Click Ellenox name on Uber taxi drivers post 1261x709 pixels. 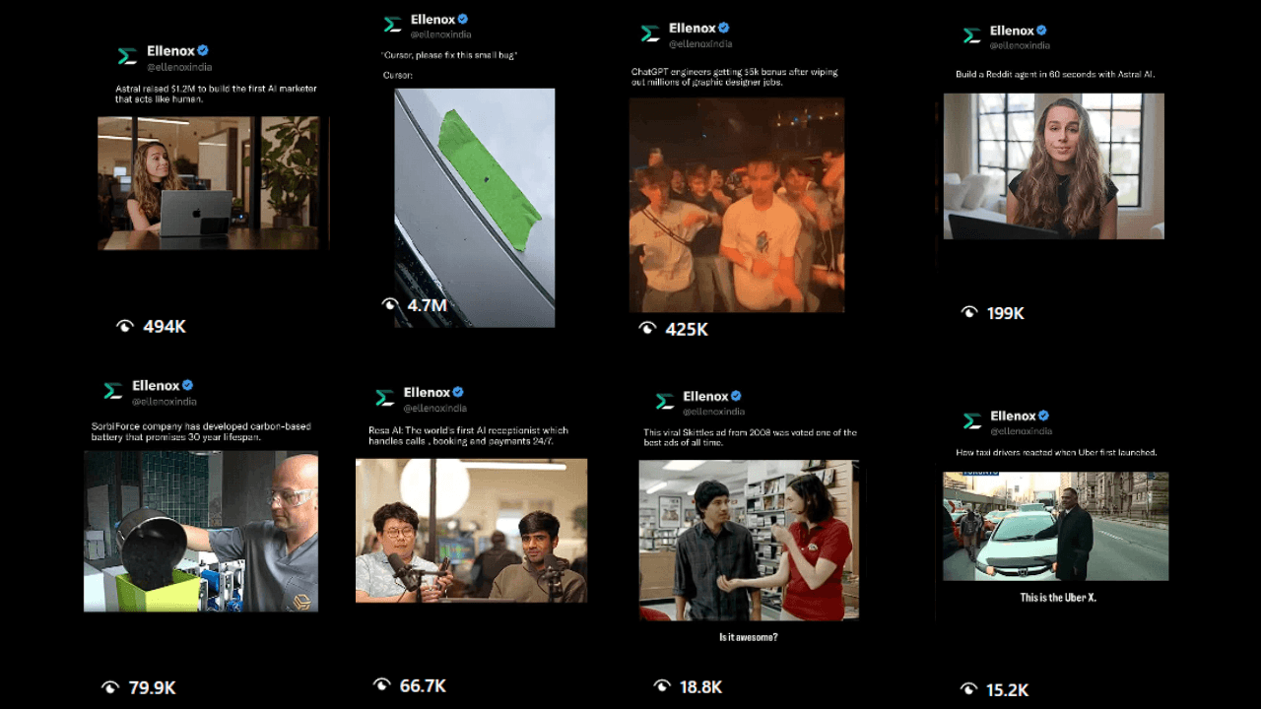tap(1013, 416)
